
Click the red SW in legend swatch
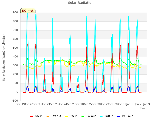(x=31, y=116)
